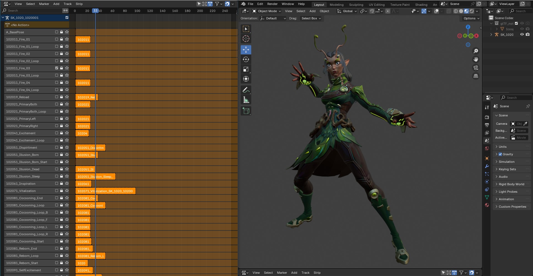
Task: Click the 102081_Reborn_Loop strip
Action: pos(90,256)
